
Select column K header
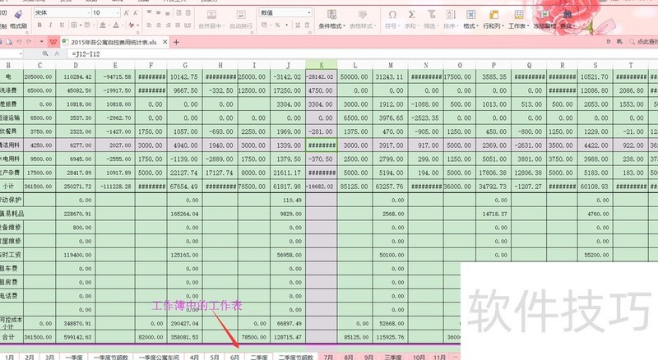[322, 65]
